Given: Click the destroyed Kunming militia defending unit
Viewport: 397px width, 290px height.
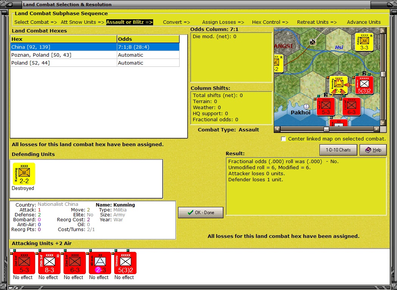Looking at the screenshot, I should point(24,174).
